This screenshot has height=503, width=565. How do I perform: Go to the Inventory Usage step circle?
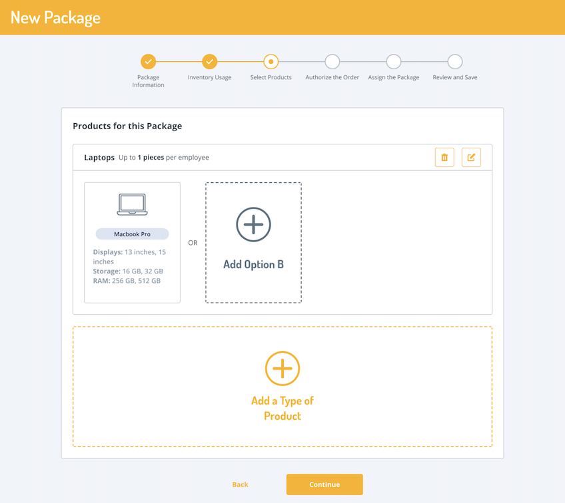pos(210,62)
